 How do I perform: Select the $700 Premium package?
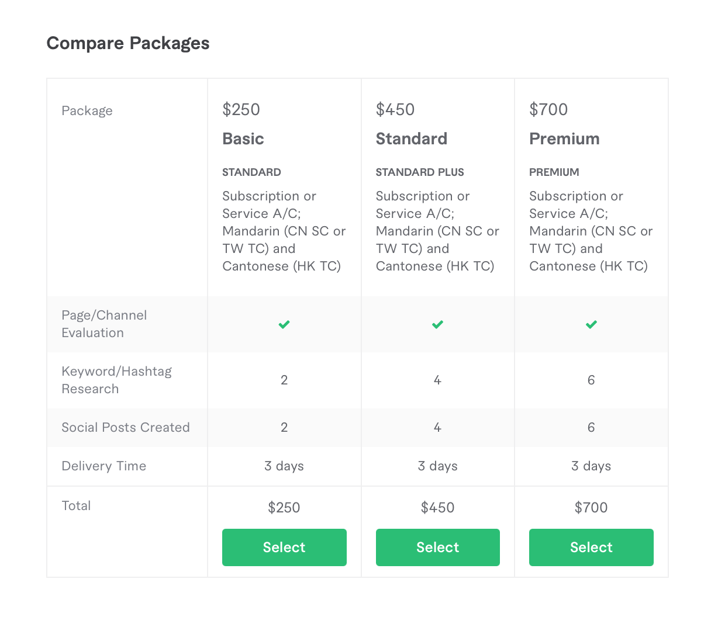pos(591,547)
